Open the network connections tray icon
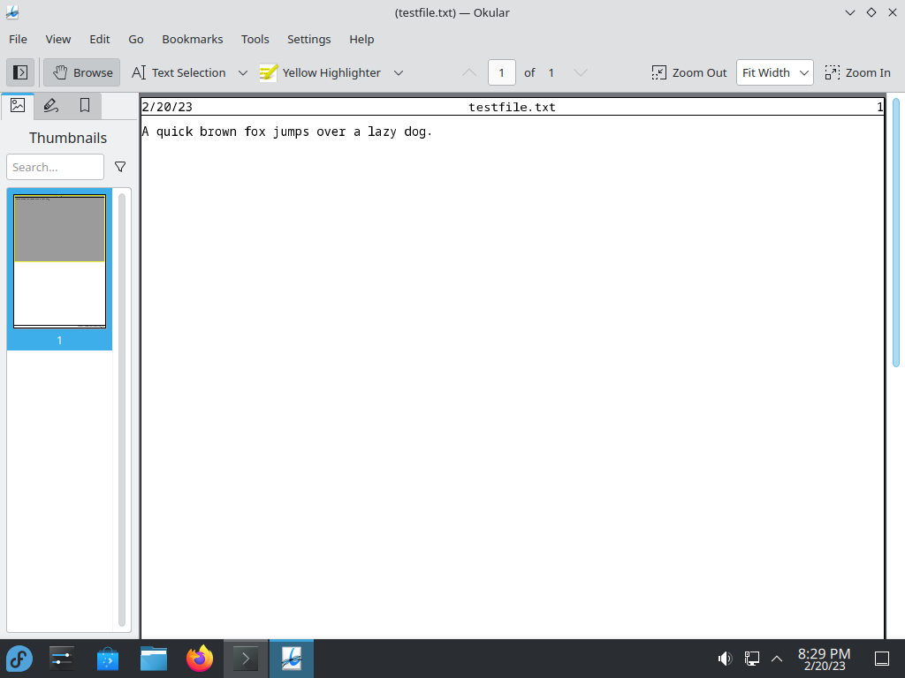Viewport: 905px width, 678px height. pos(751,659)
